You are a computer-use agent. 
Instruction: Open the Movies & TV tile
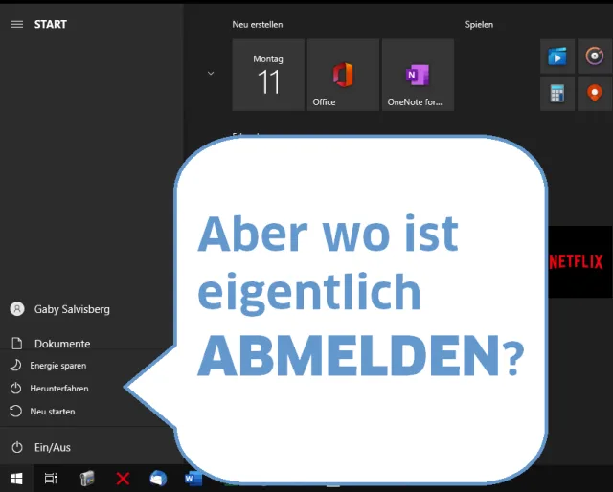[557, 56]
